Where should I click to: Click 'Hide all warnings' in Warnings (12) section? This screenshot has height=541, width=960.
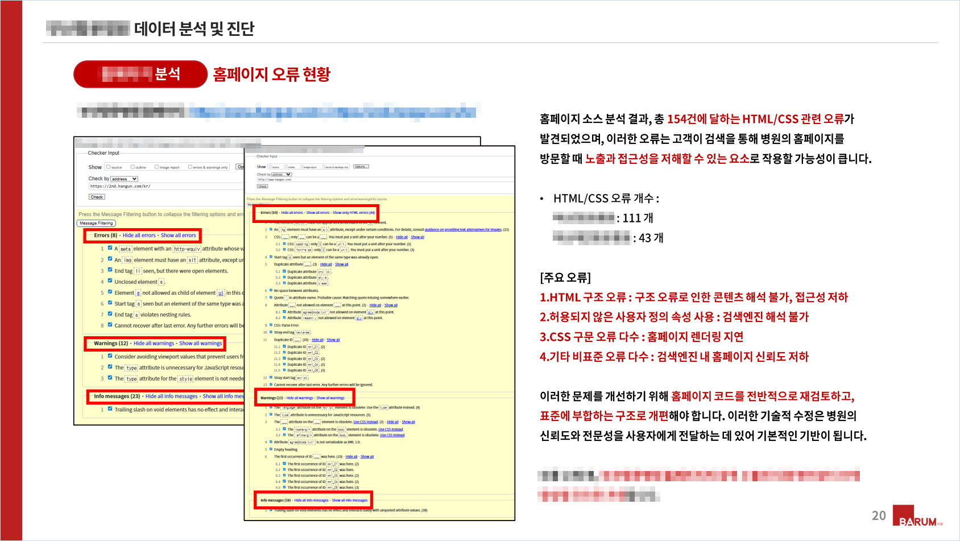(154, 344)
